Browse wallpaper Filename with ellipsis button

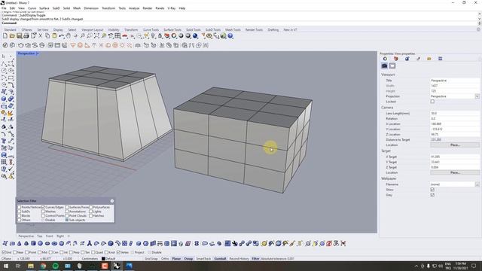click(x=477, y=184)
